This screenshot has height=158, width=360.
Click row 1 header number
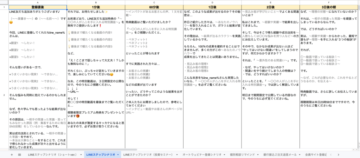(4, 6)
